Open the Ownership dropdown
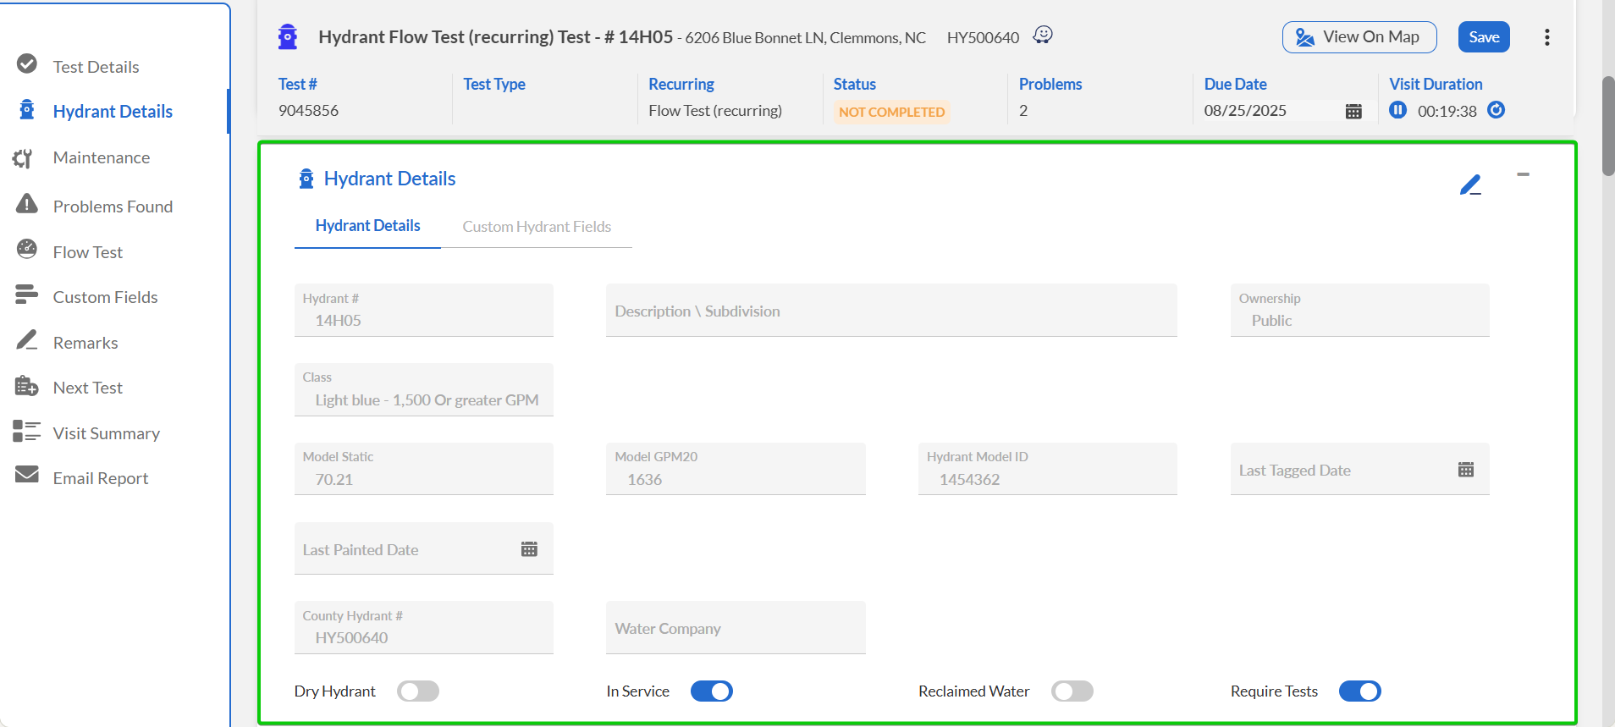1615x727 pixels. click(1359, 311)
